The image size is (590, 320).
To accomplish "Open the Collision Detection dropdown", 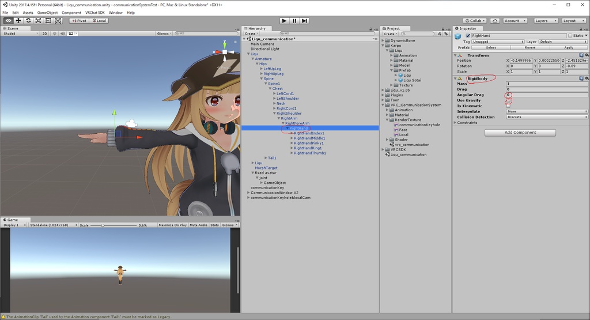I will [x=547, y=117].
